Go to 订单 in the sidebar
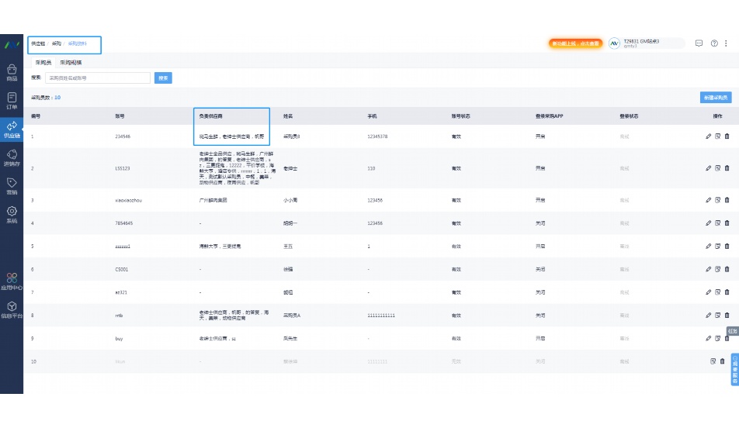The image size is (739, 428). pos(12,101)
